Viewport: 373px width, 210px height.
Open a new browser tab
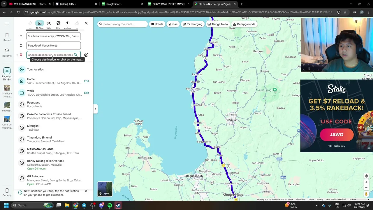(242, 4)
